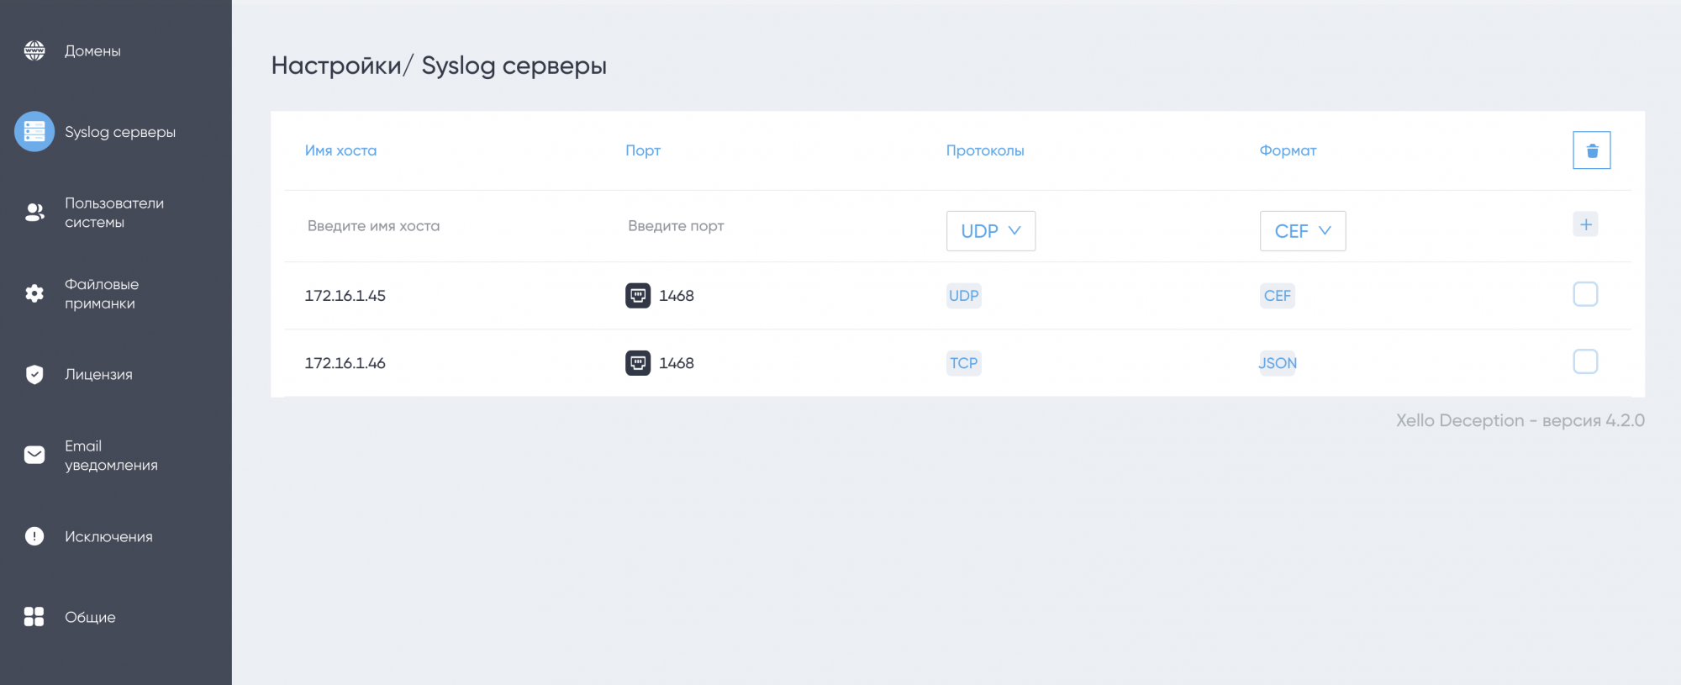Viewport: 1681px width, 685px height.
Task: Select checkbox for host 172.16.1.45
Action: click(x=1585, y=294)
